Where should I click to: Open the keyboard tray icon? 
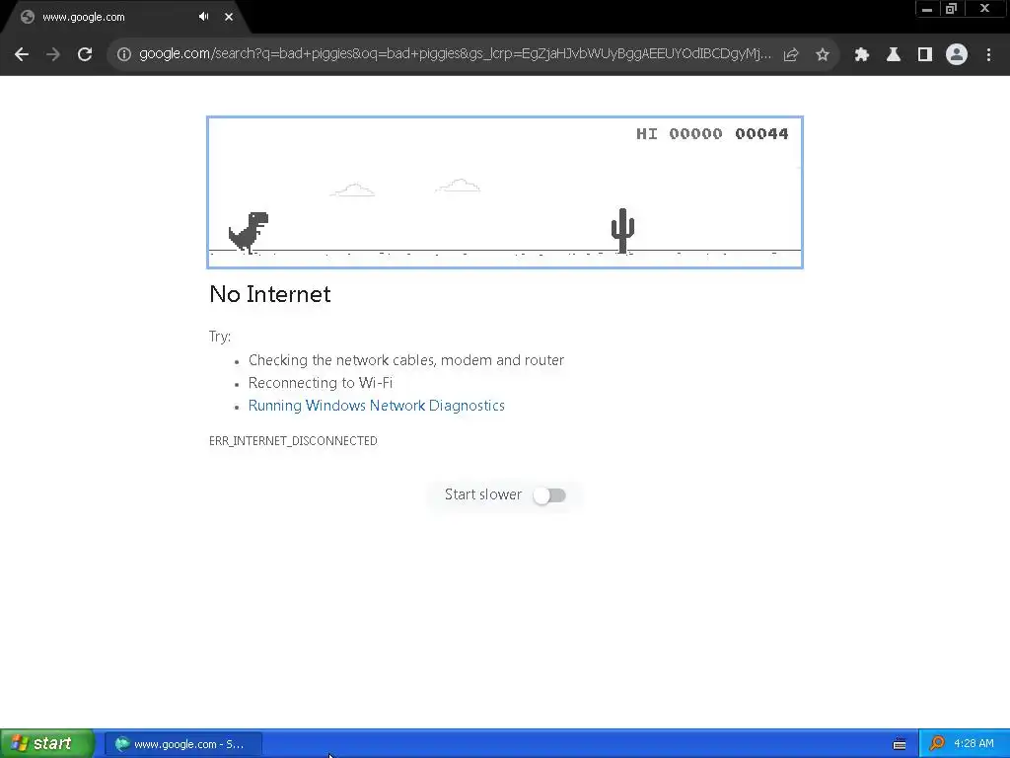[x=900, y=744]
